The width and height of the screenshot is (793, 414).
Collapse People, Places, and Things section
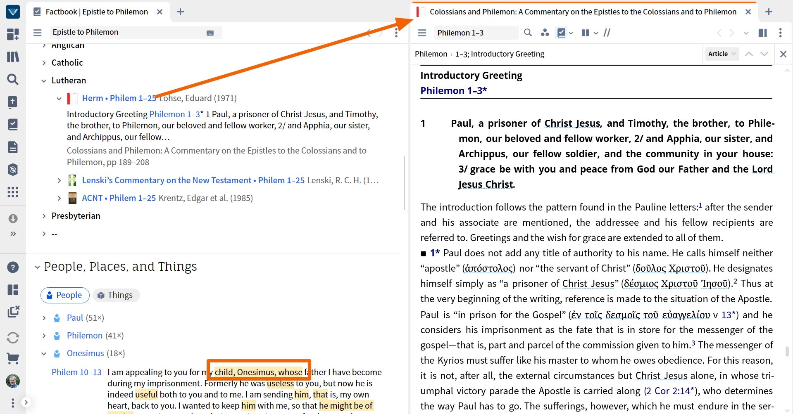point(37,267)
